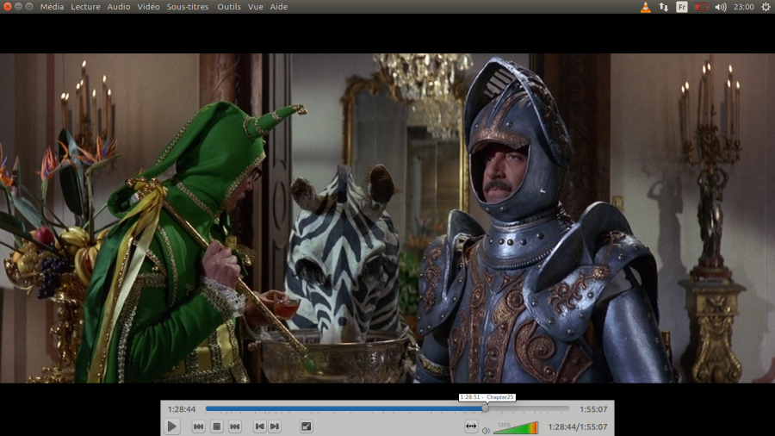Expand the Lecture menu

click(x=85, y=7)
